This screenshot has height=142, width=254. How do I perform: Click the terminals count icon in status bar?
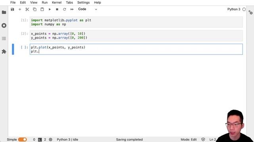coord(40,140)
